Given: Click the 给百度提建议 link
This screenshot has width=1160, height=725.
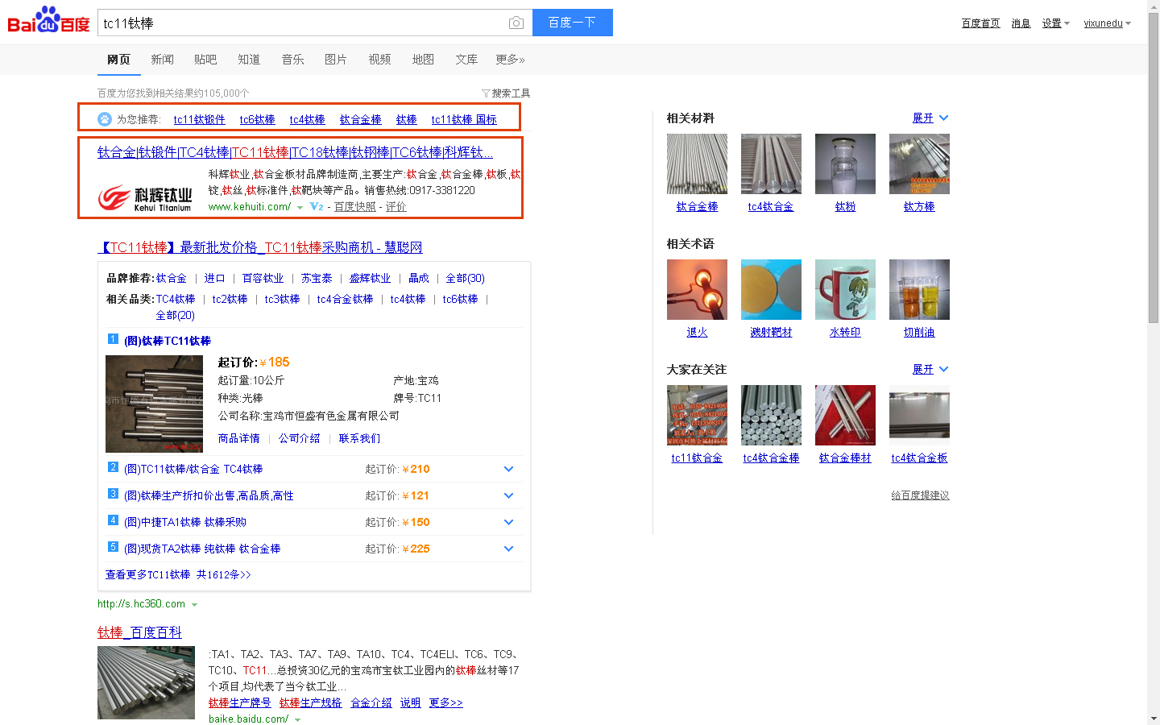Looking at the screenshot, I should (x=920, y=495).
